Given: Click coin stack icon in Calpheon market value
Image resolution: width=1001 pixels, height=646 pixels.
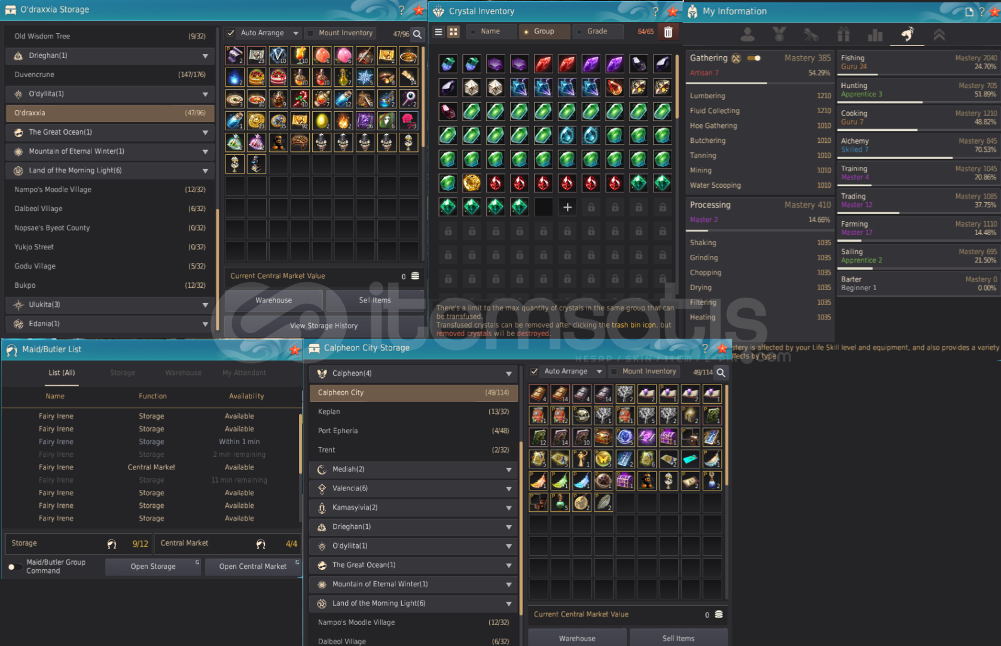Looking at the screenshot, I should pos(719,614).
